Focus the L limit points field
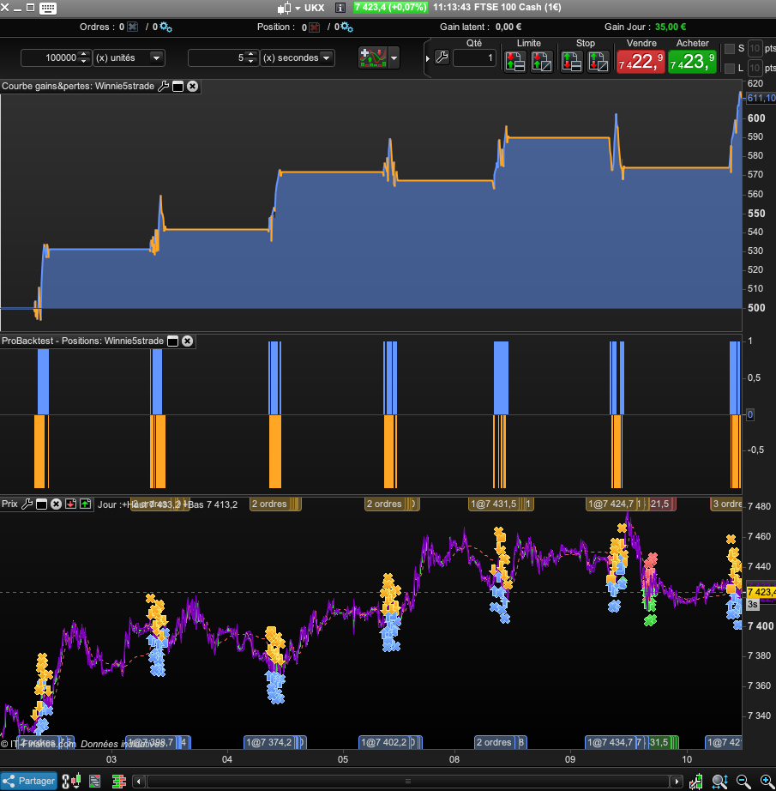This screenshot has width=776, height=791. (x=755, y=68)
